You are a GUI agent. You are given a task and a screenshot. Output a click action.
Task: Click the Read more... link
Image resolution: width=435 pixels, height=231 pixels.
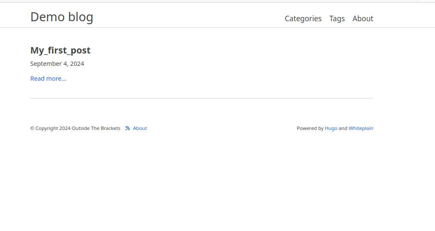(48, 79)
